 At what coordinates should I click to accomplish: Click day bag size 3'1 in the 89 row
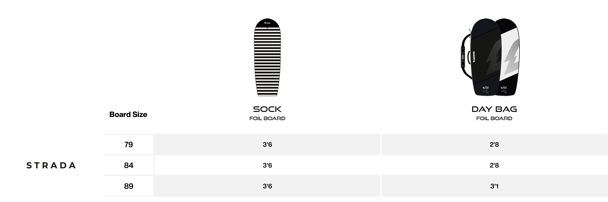click(494, 186)
